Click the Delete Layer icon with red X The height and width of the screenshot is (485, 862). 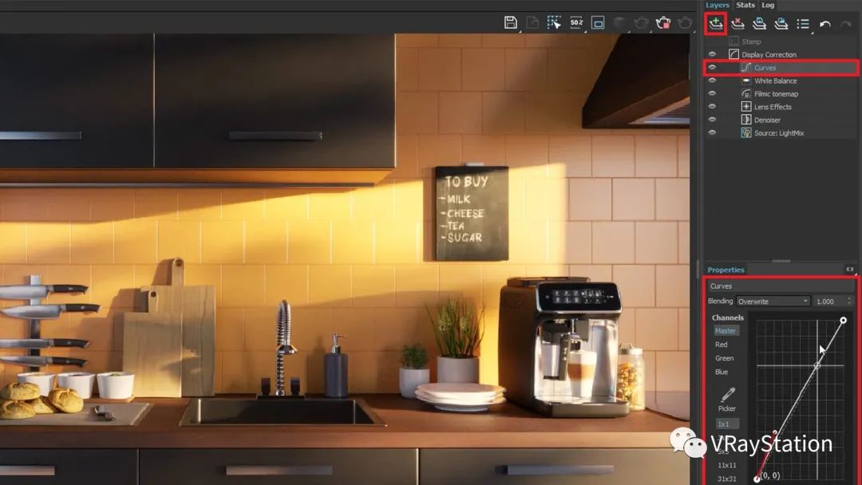(737, 24)
